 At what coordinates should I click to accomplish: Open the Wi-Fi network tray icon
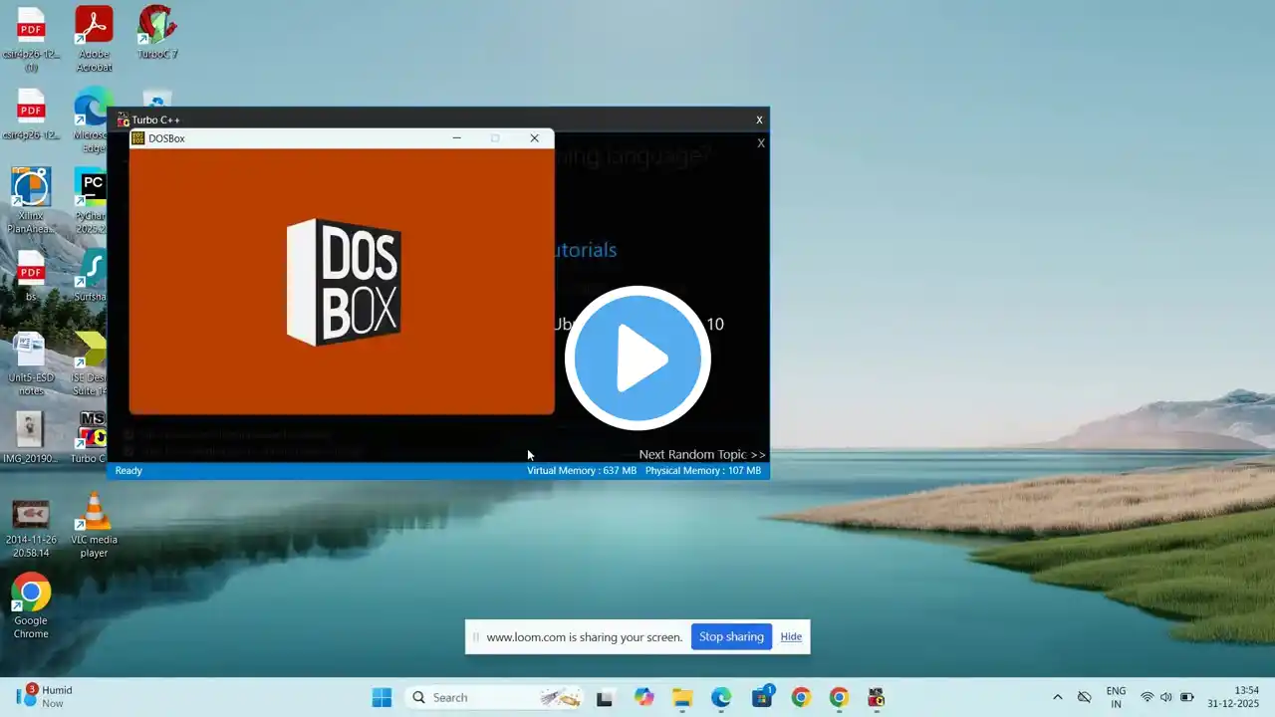click(x=1147, y=697)
